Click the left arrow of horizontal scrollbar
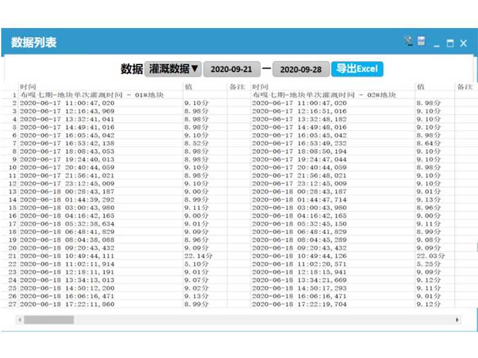Screen dimensions: 478x358 pyautogui.click(x=20, y=320)
